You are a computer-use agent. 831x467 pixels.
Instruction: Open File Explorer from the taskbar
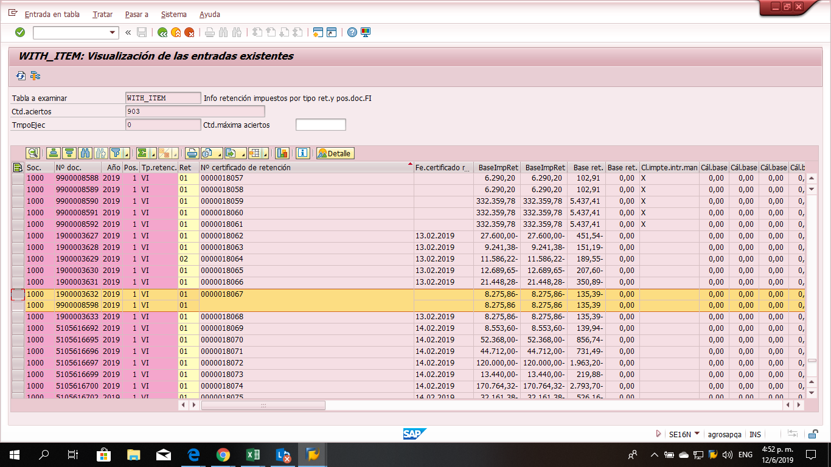tap(133, 454)
